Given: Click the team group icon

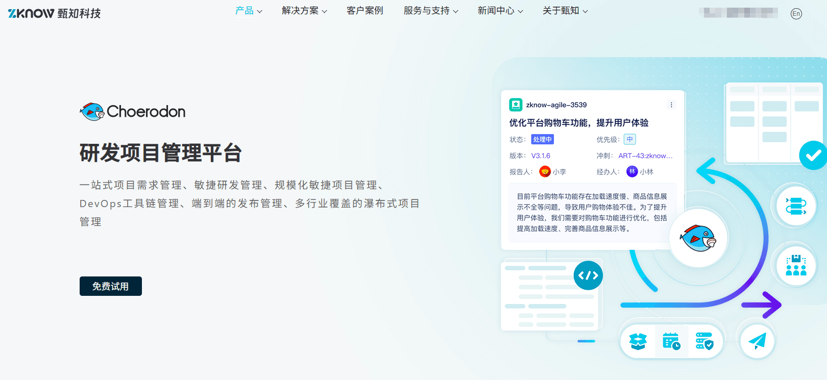Looking at the screenshot, I should click(796, 265).
